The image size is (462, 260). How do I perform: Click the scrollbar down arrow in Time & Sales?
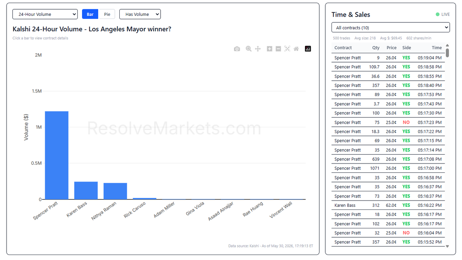tap(447, 246)
